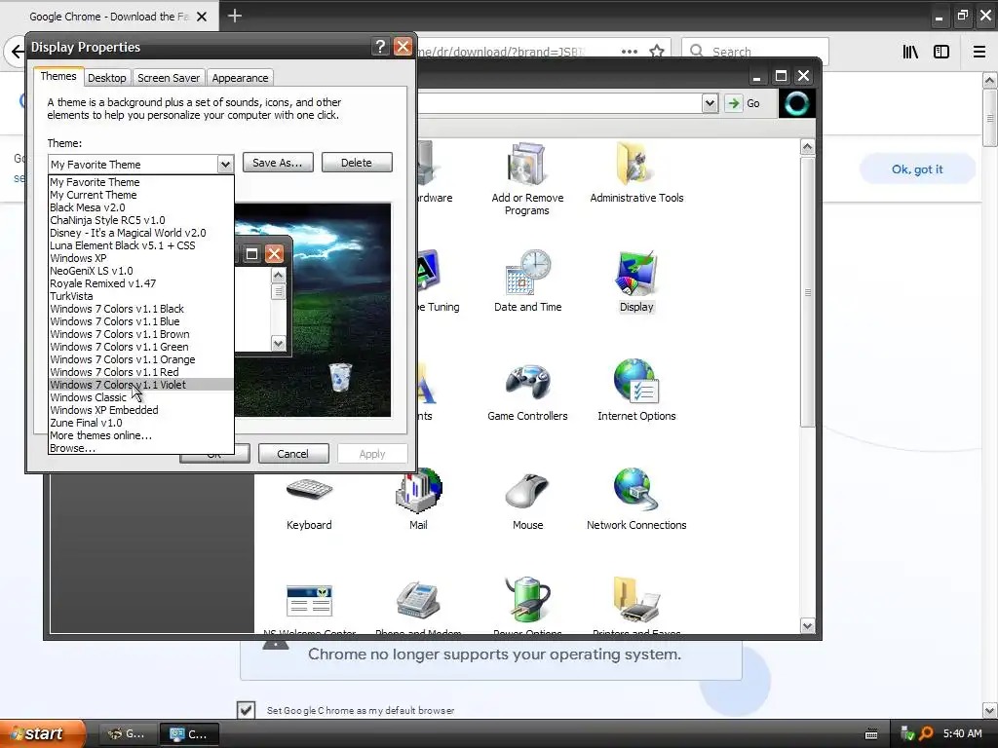The height and width of the screenshot is (748, 998).
Task: Select Windows XP Embedded theme
Action: pyautogui.click(x=140, y=410)
